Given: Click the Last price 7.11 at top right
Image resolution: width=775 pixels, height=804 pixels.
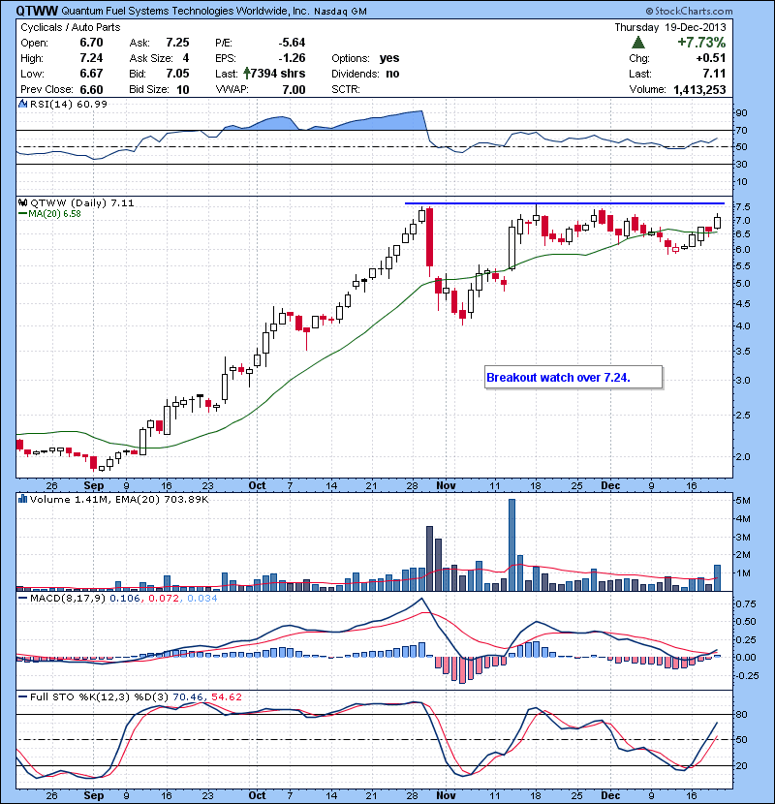Looking at the screenshot, I should coord(715,74).
